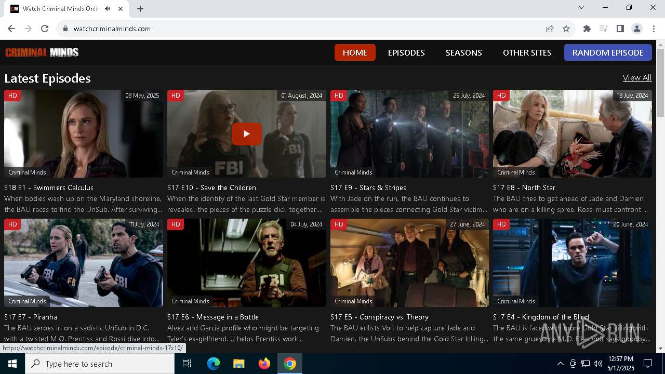Bookmark this tab with the star icon
The height and width of the screenshot is (374, 665).
(566, 29)
